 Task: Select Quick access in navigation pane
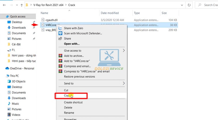[x=18, y=17]
